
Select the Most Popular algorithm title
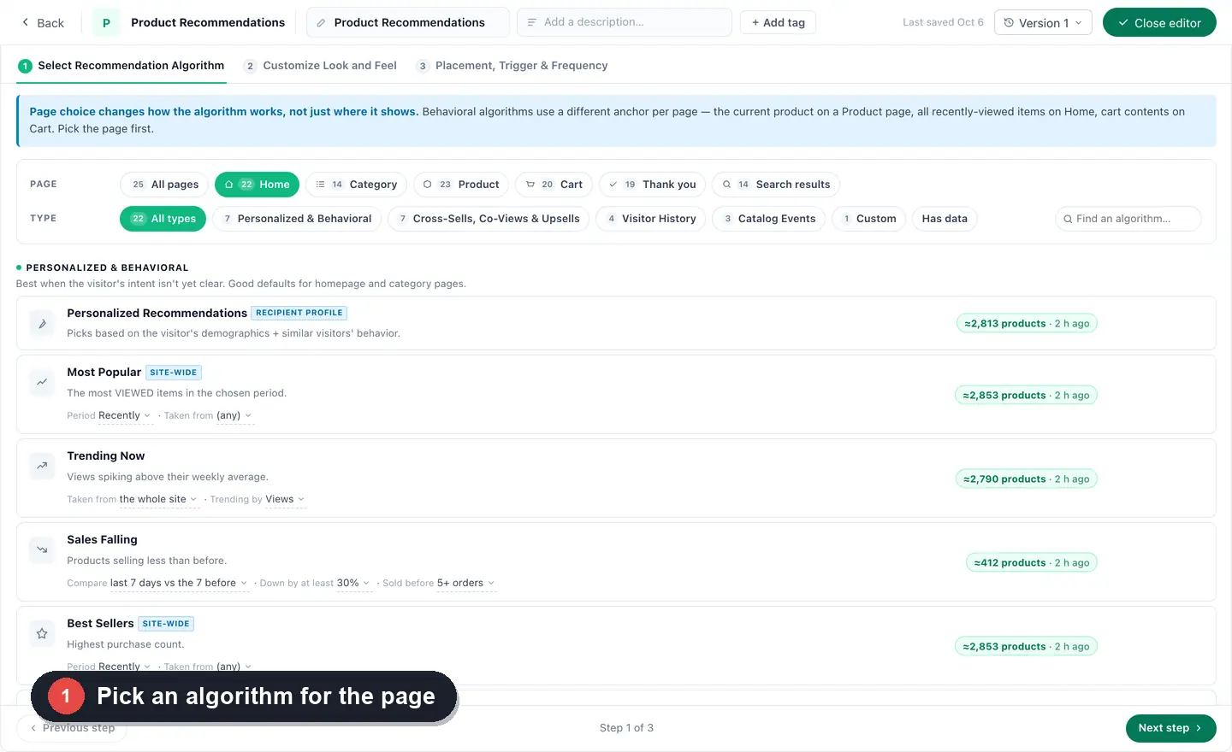tap(104, 373)
